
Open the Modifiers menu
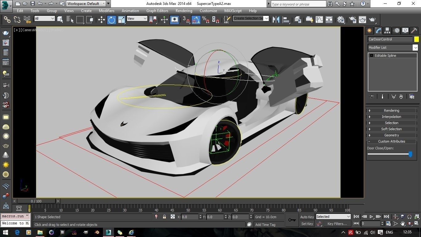pos(107,10)
